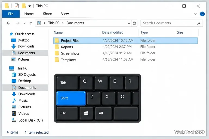Expand the first breadcrumb chevron before This PC

[45, 23]
